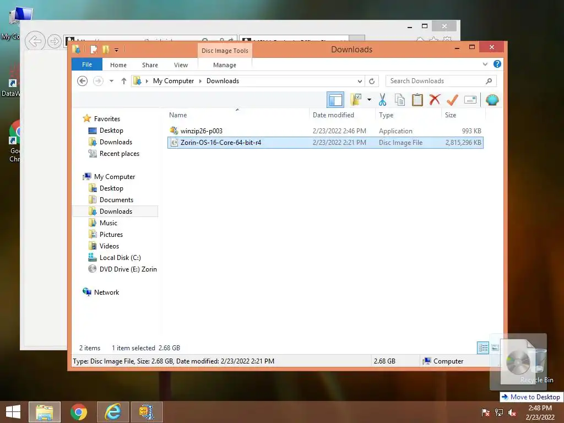
Task: Open DVD Drive (E:) Zorin
Action: click(x=128, y=269)
